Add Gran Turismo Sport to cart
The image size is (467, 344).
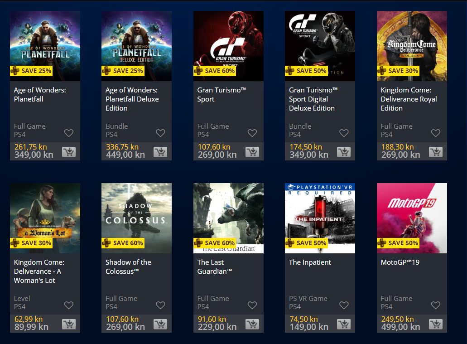[252, 152]
